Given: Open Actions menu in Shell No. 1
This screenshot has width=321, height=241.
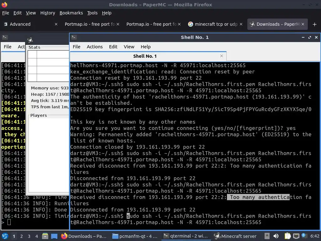Looking at the screenshot, I should pyautogui.click(x=95, y=47).
